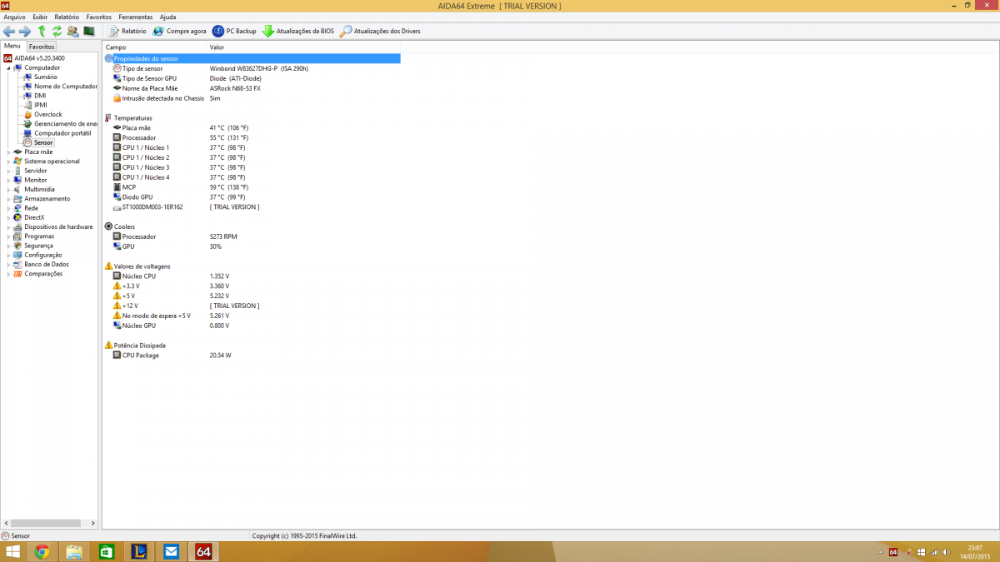Open the Ajuda menu
Image resolution: width=1000 pixels, height=562 pixels.
tap(167, 17)
